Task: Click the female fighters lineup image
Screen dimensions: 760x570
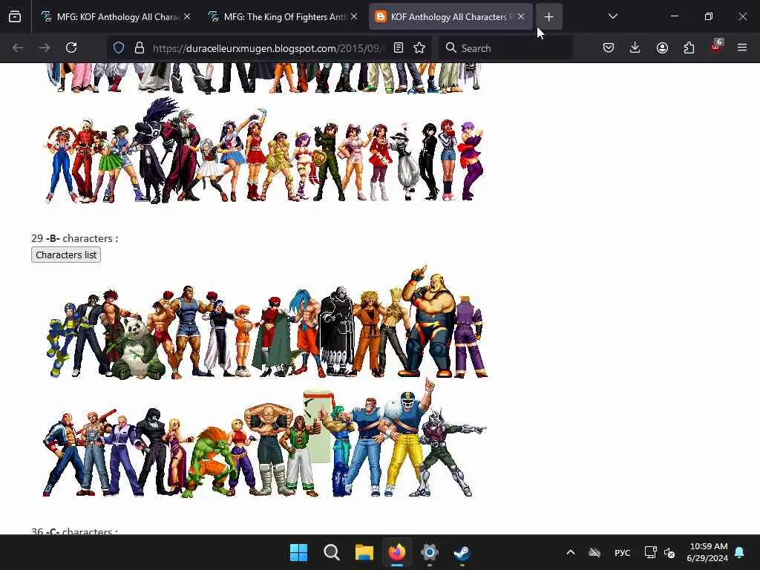Action: coord(265,150)
